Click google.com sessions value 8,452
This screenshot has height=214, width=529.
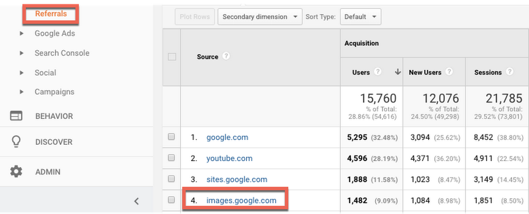point(484,137)
